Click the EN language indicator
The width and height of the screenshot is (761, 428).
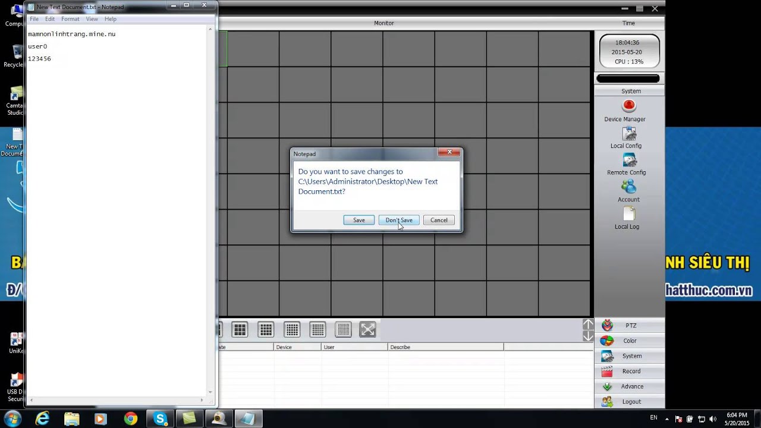(x=654, y=418)
